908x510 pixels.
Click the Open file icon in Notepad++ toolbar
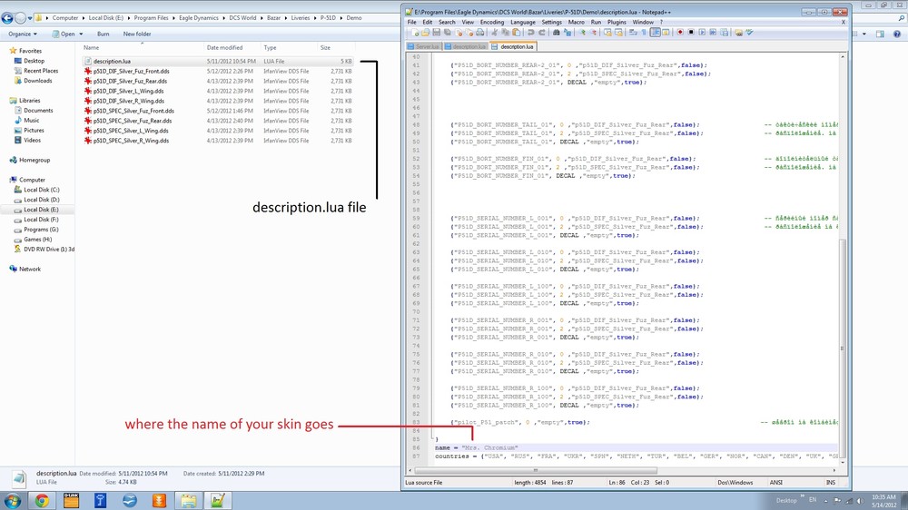425,33
